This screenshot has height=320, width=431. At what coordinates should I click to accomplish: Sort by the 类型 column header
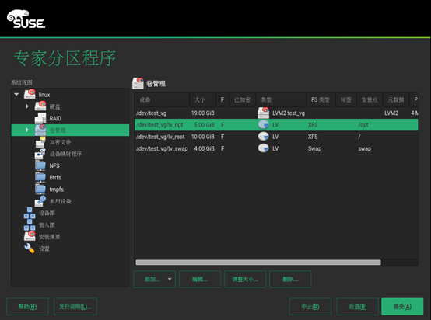pyautogui.click(x=281, y=99)
